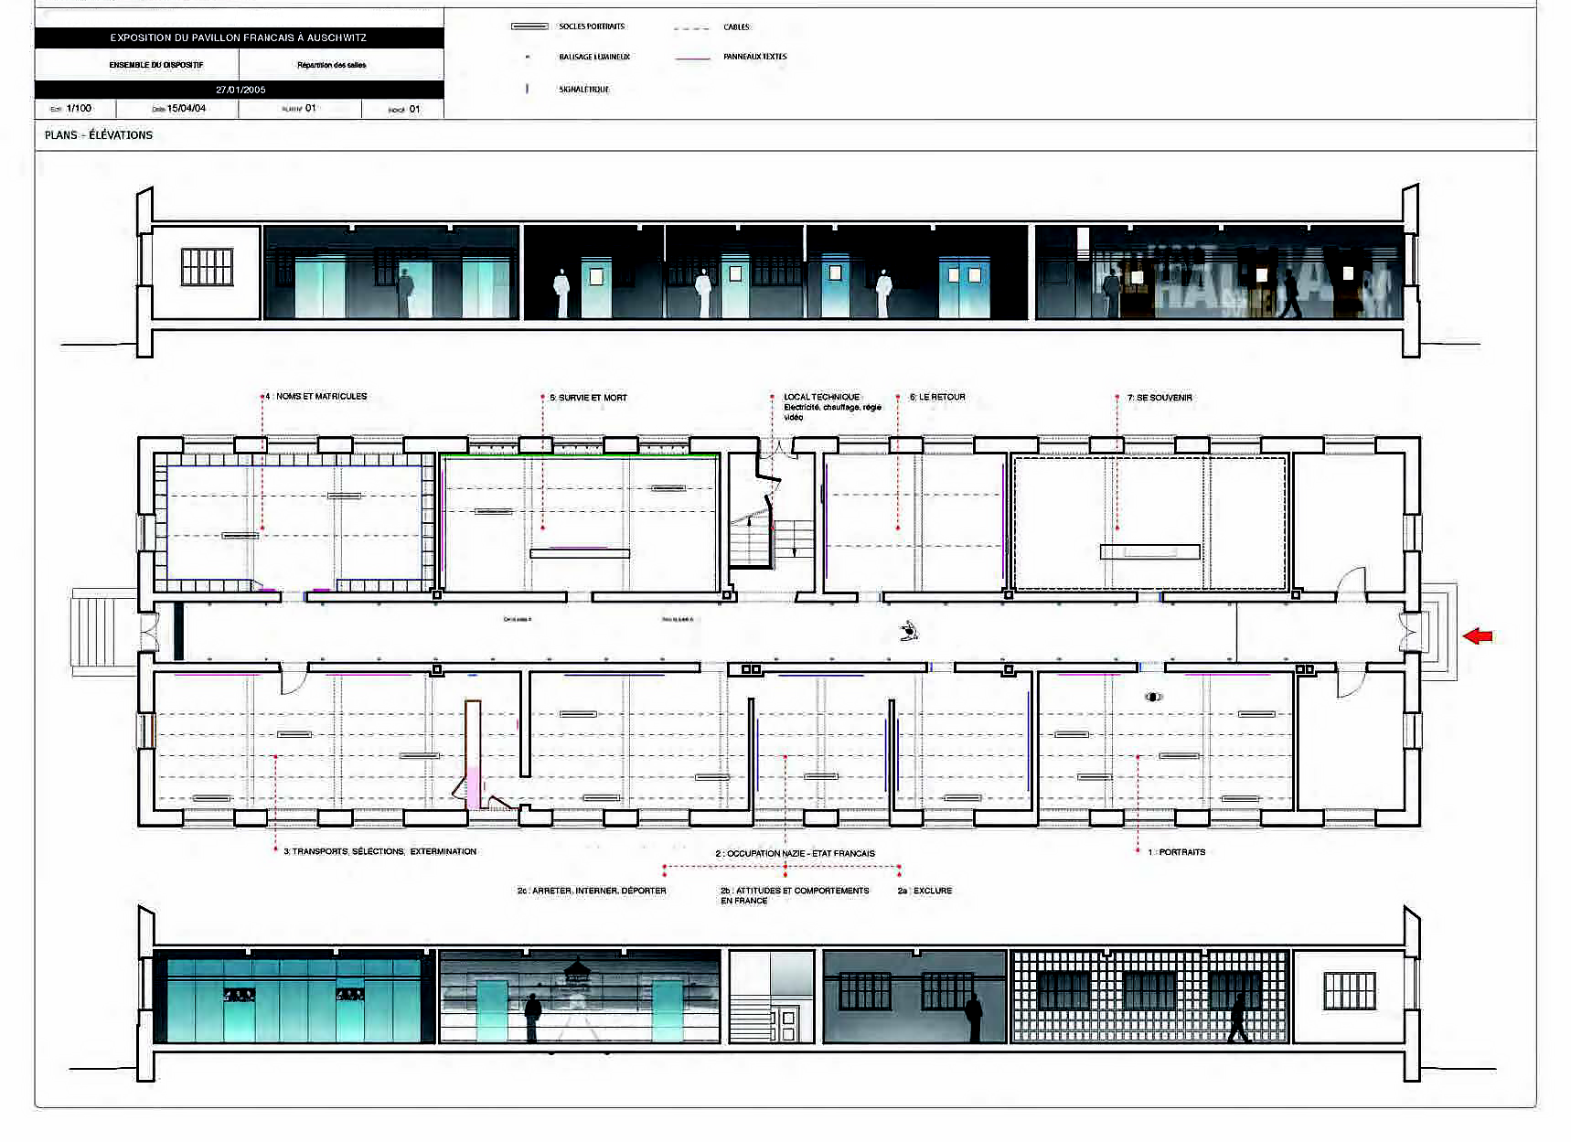This screenshot has height=1142, width=1571.
Task: Click the 'Plans - Élévations' heading
Action: (99, 134)
